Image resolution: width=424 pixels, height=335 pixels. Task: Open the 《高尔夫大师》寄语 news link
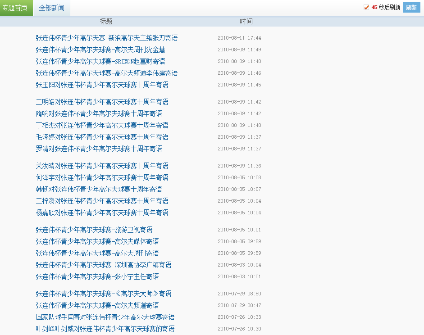coord(104,294)
